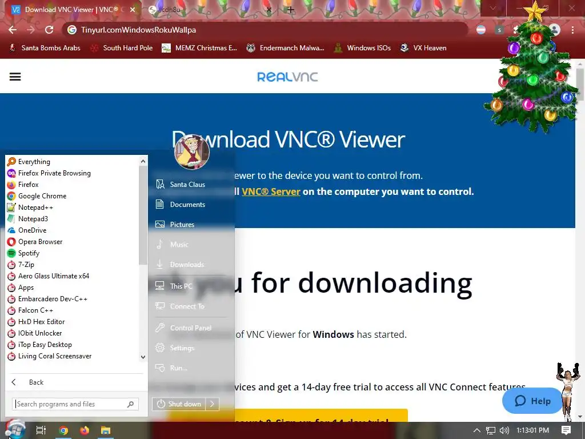Expand the Living Coral Screensaver folder

point(50,356)
